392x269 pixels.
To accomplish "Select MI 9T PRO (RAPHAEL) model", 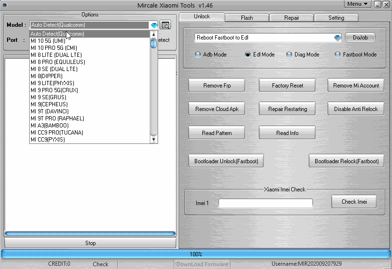I will point(90,119).
